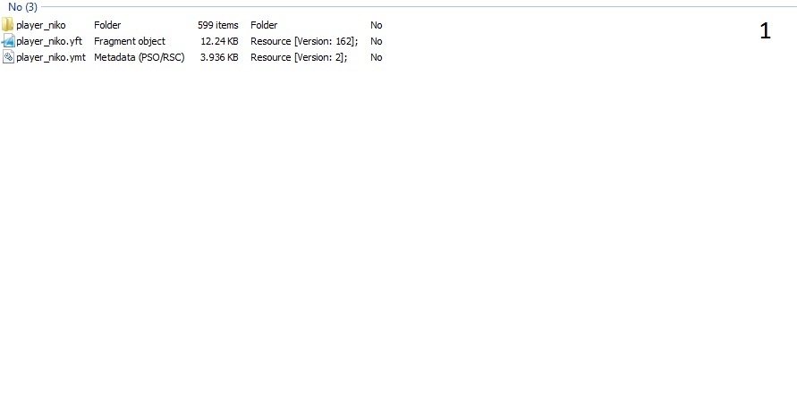Click the "No" value in folder row
The height and width of the screenshot is (394, 797).
[376, 25]
